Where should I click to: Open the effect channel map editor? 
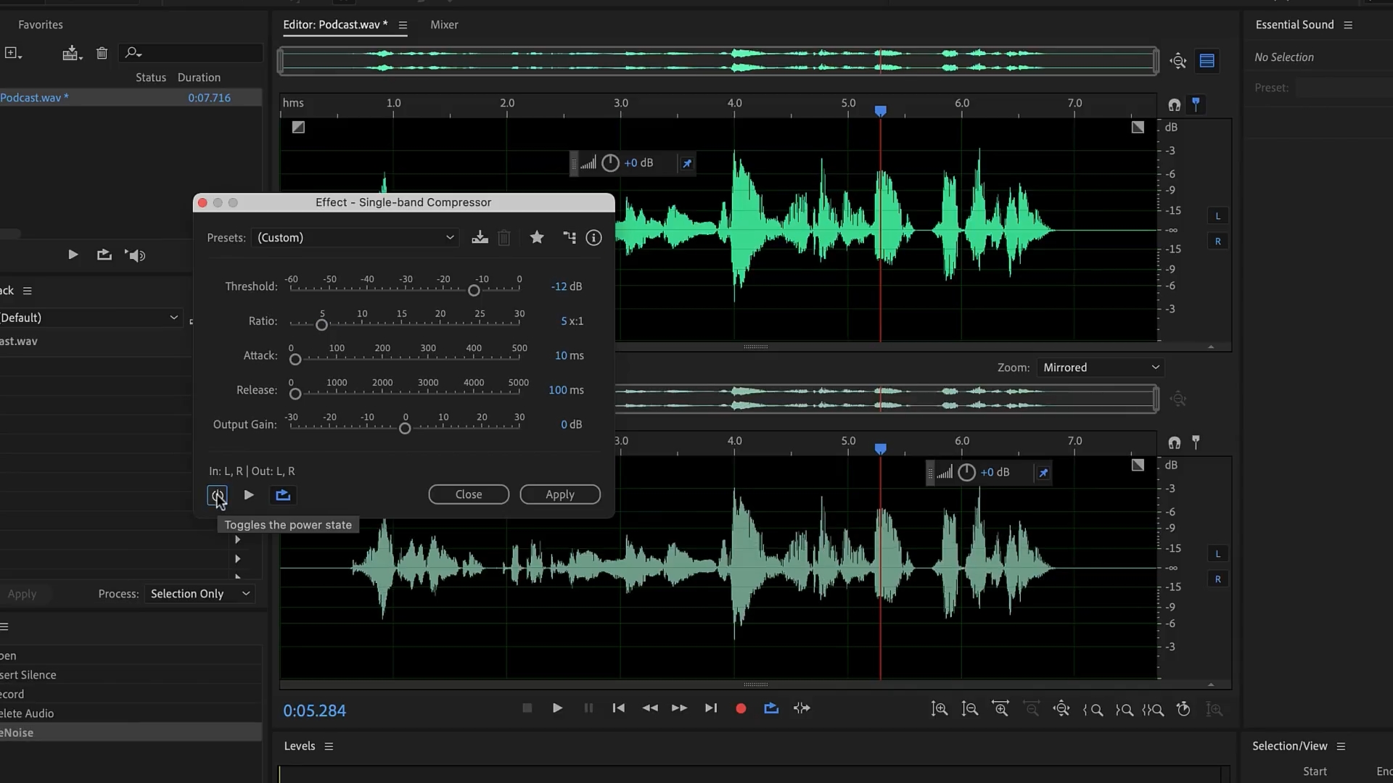(570, 238)
